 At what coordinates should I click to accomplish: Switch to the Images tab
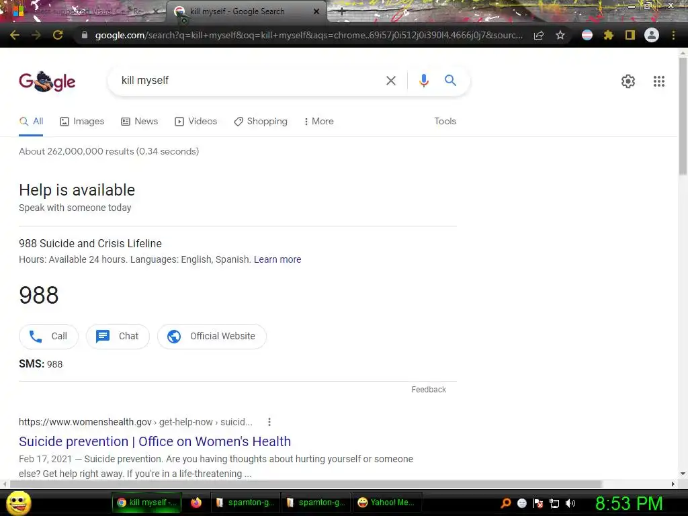coord(82,122)
